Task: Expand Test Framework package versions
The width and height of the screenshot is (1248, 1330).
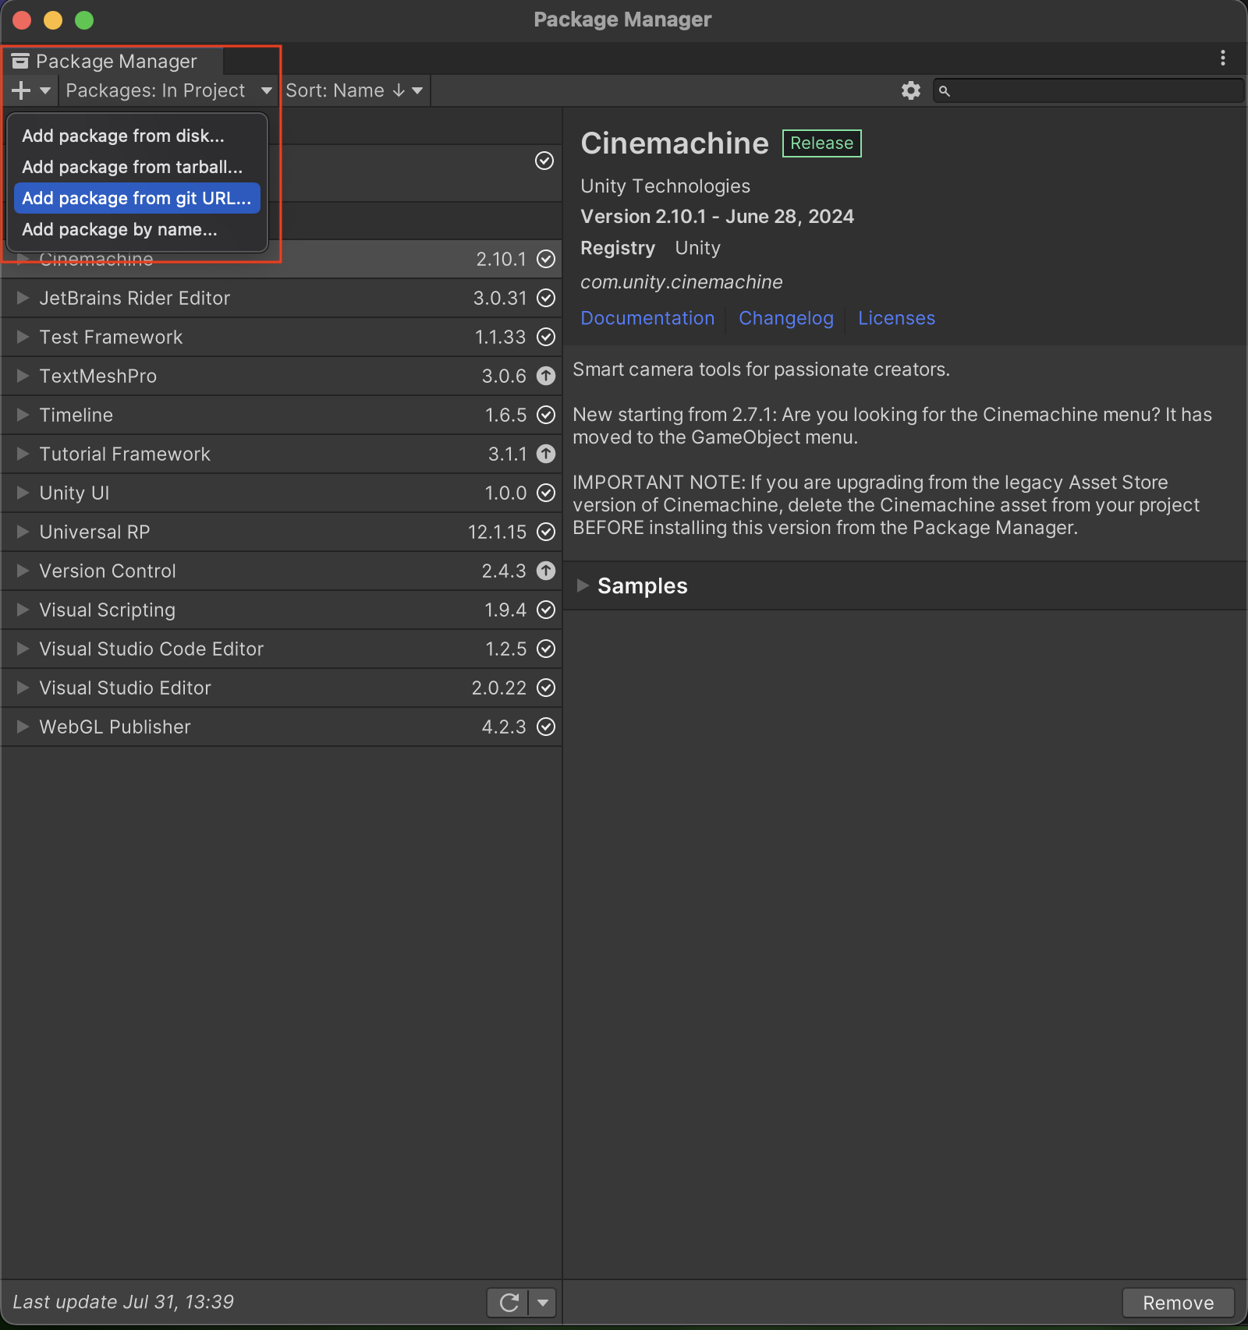Action: [23, 337]
